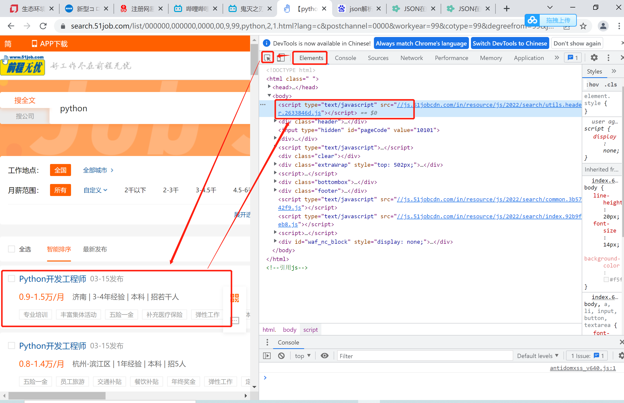624x403 pixels.
Task: Click browser back arrow
Action: 11,26
